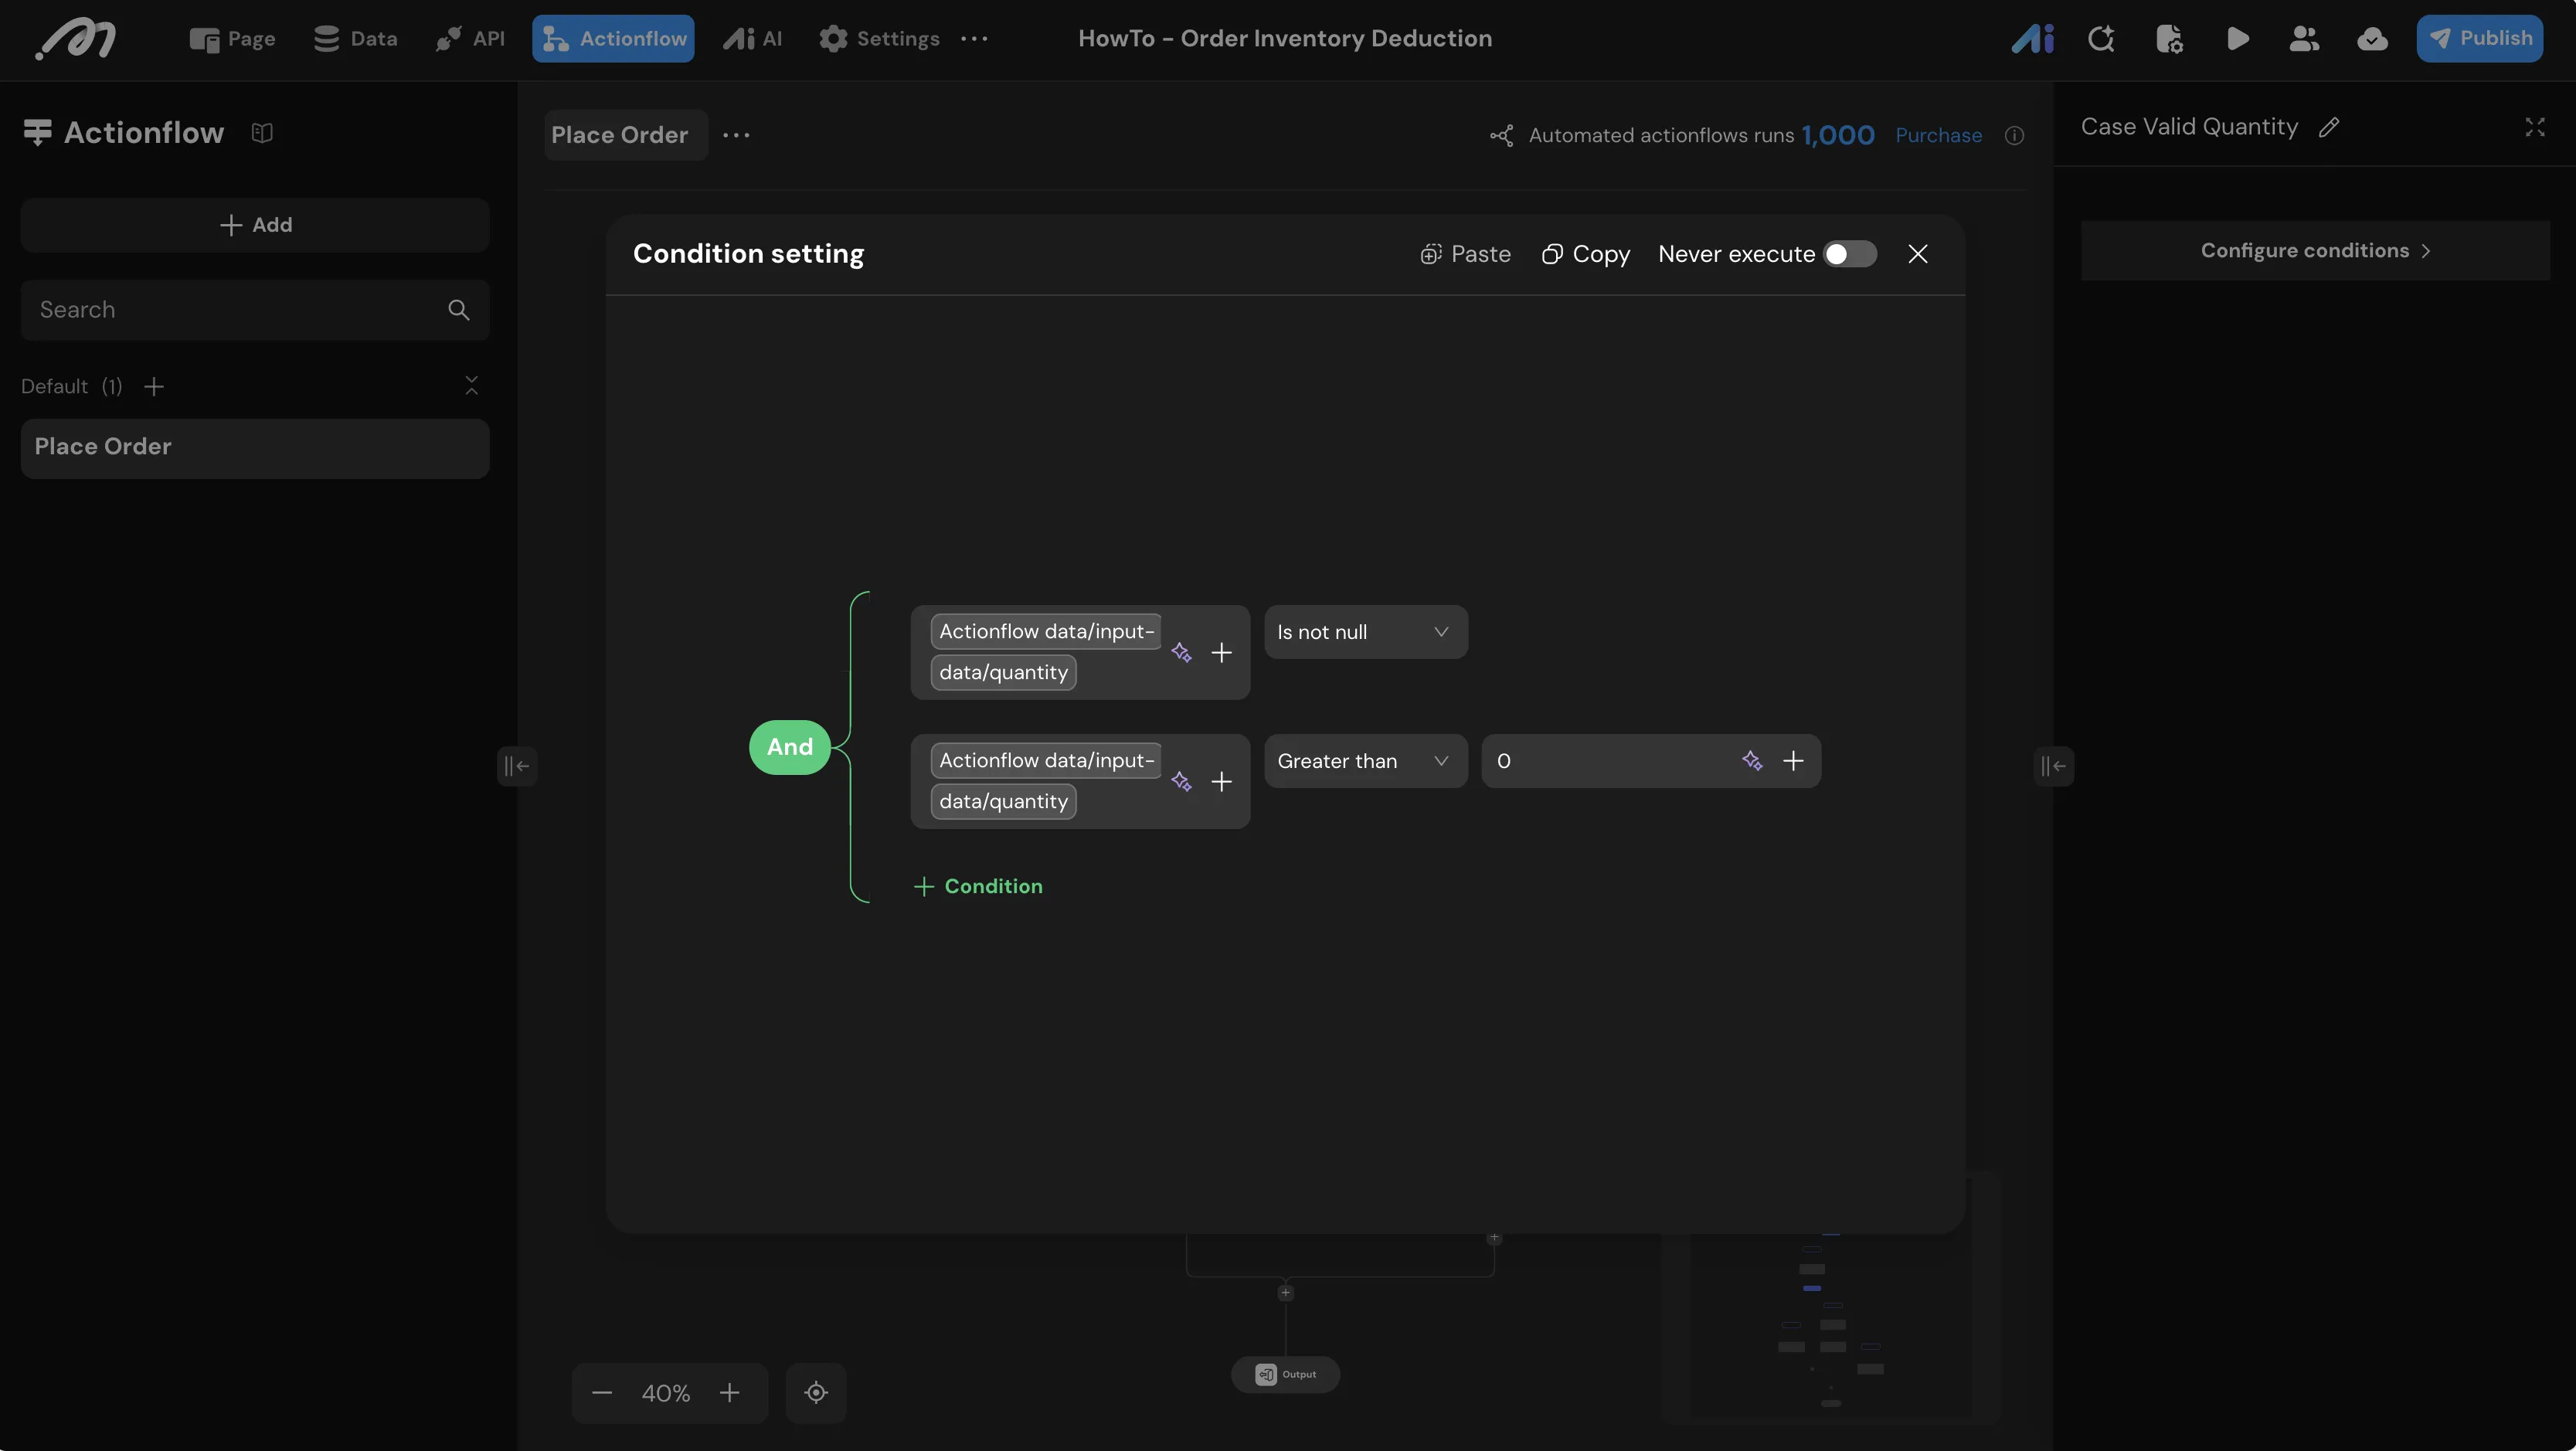Select Place Order in the actionflow list
Viewport: 2576px width, 1451px height.
(x=255, y=448)
